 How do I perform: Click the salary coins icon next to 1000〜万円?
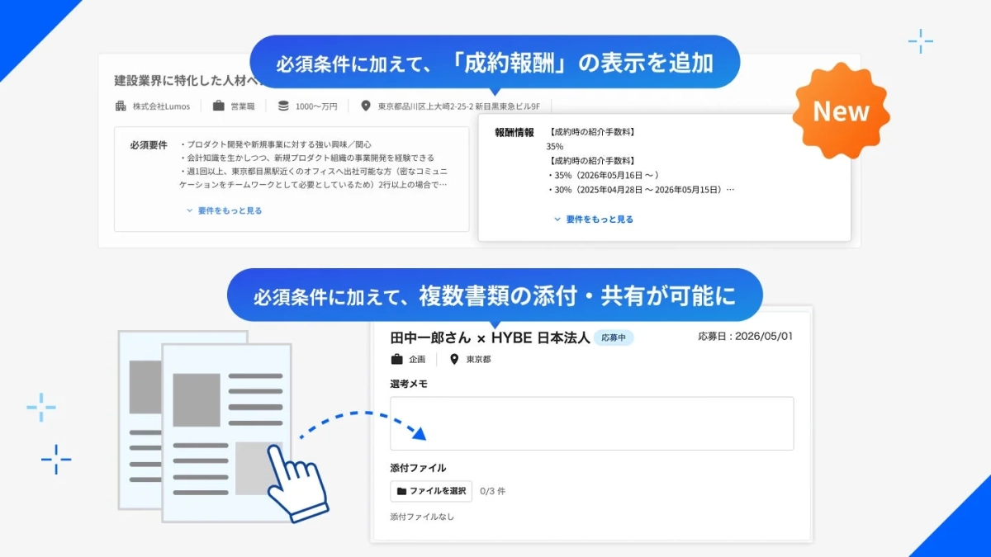283,106
